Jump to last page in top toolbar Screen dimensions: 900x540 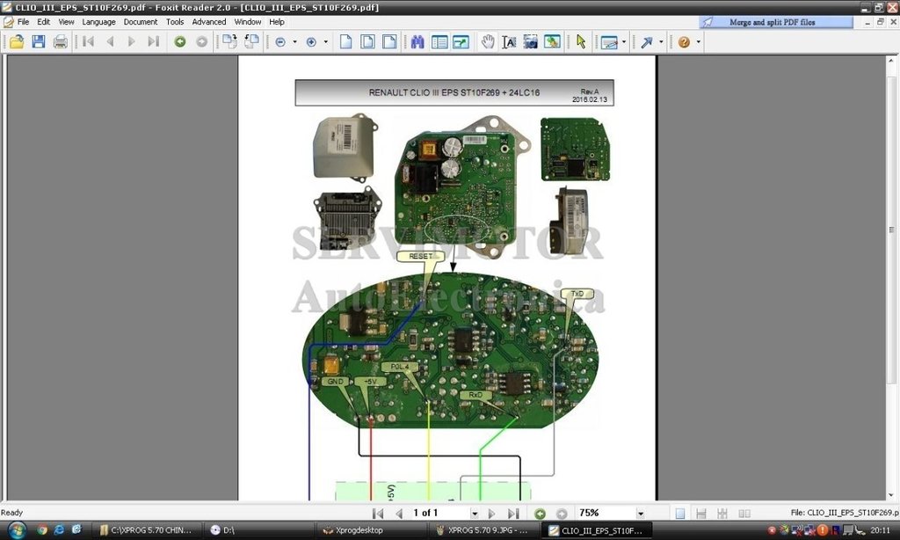153,42
